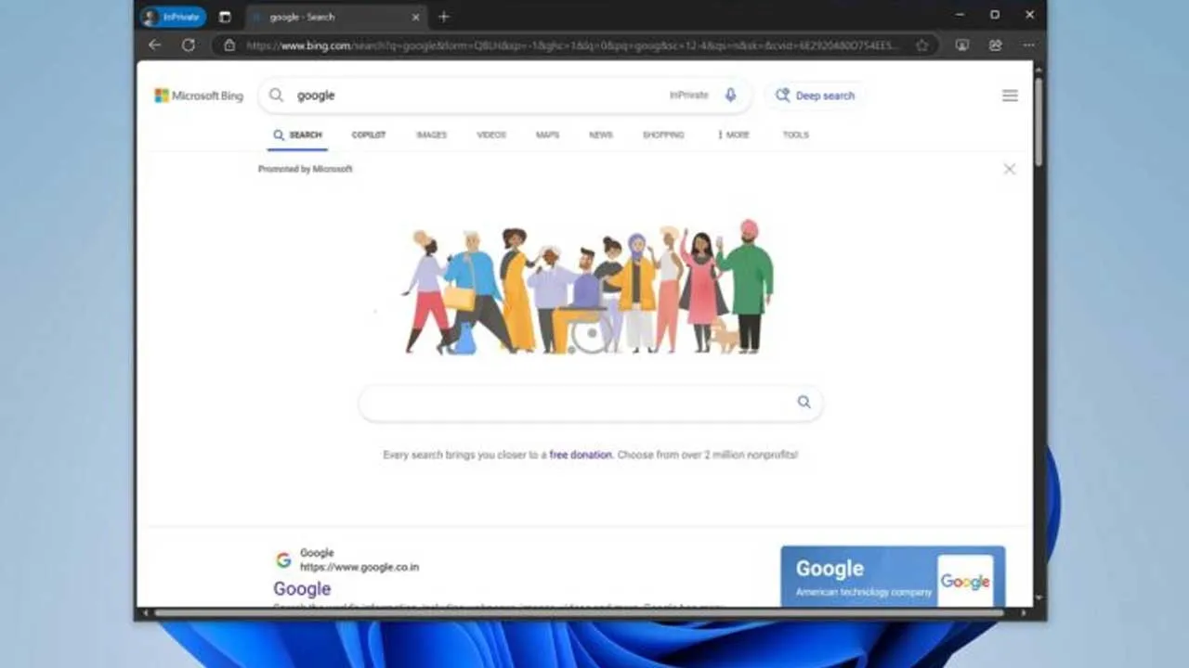The width and height of the screenshot is (1189, 668).
Task: Click the diverse people illustration
Action: click(589, 287)
